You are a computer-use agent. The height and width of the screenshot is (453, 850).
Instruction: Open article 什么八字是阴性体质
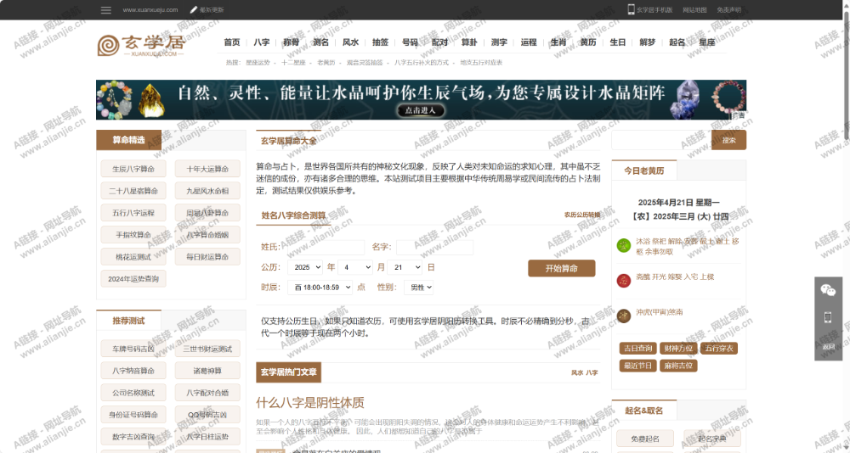point(310,403)
